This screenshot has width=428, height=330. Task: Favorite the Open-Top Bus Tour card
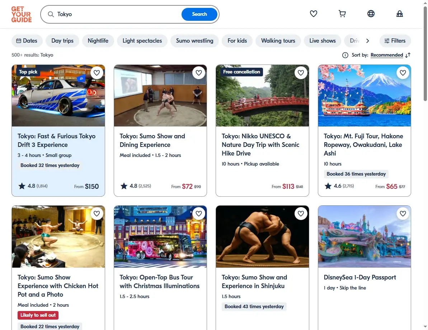coord(199,214)
